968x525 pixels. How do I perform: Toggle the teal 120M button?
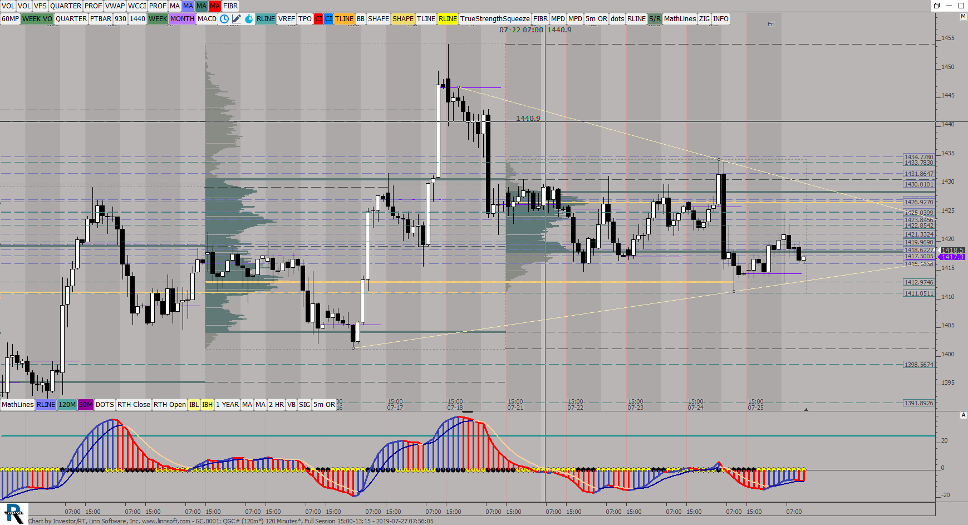pos(67,405)
